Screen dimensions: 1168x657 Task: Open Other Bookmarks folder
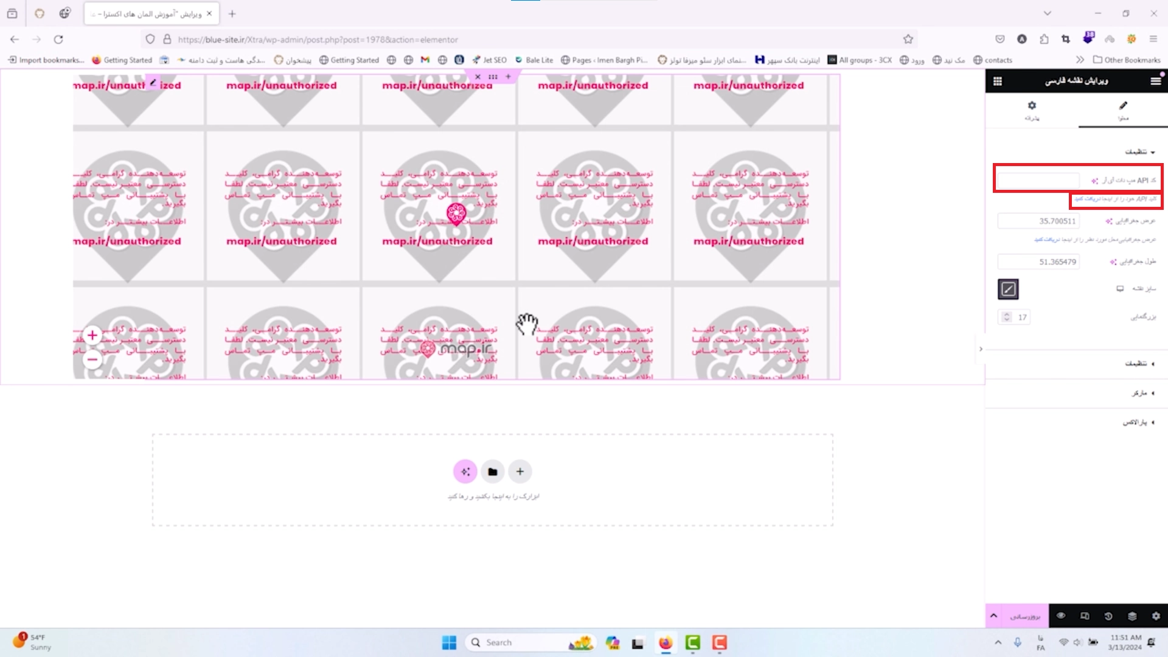1127,60
